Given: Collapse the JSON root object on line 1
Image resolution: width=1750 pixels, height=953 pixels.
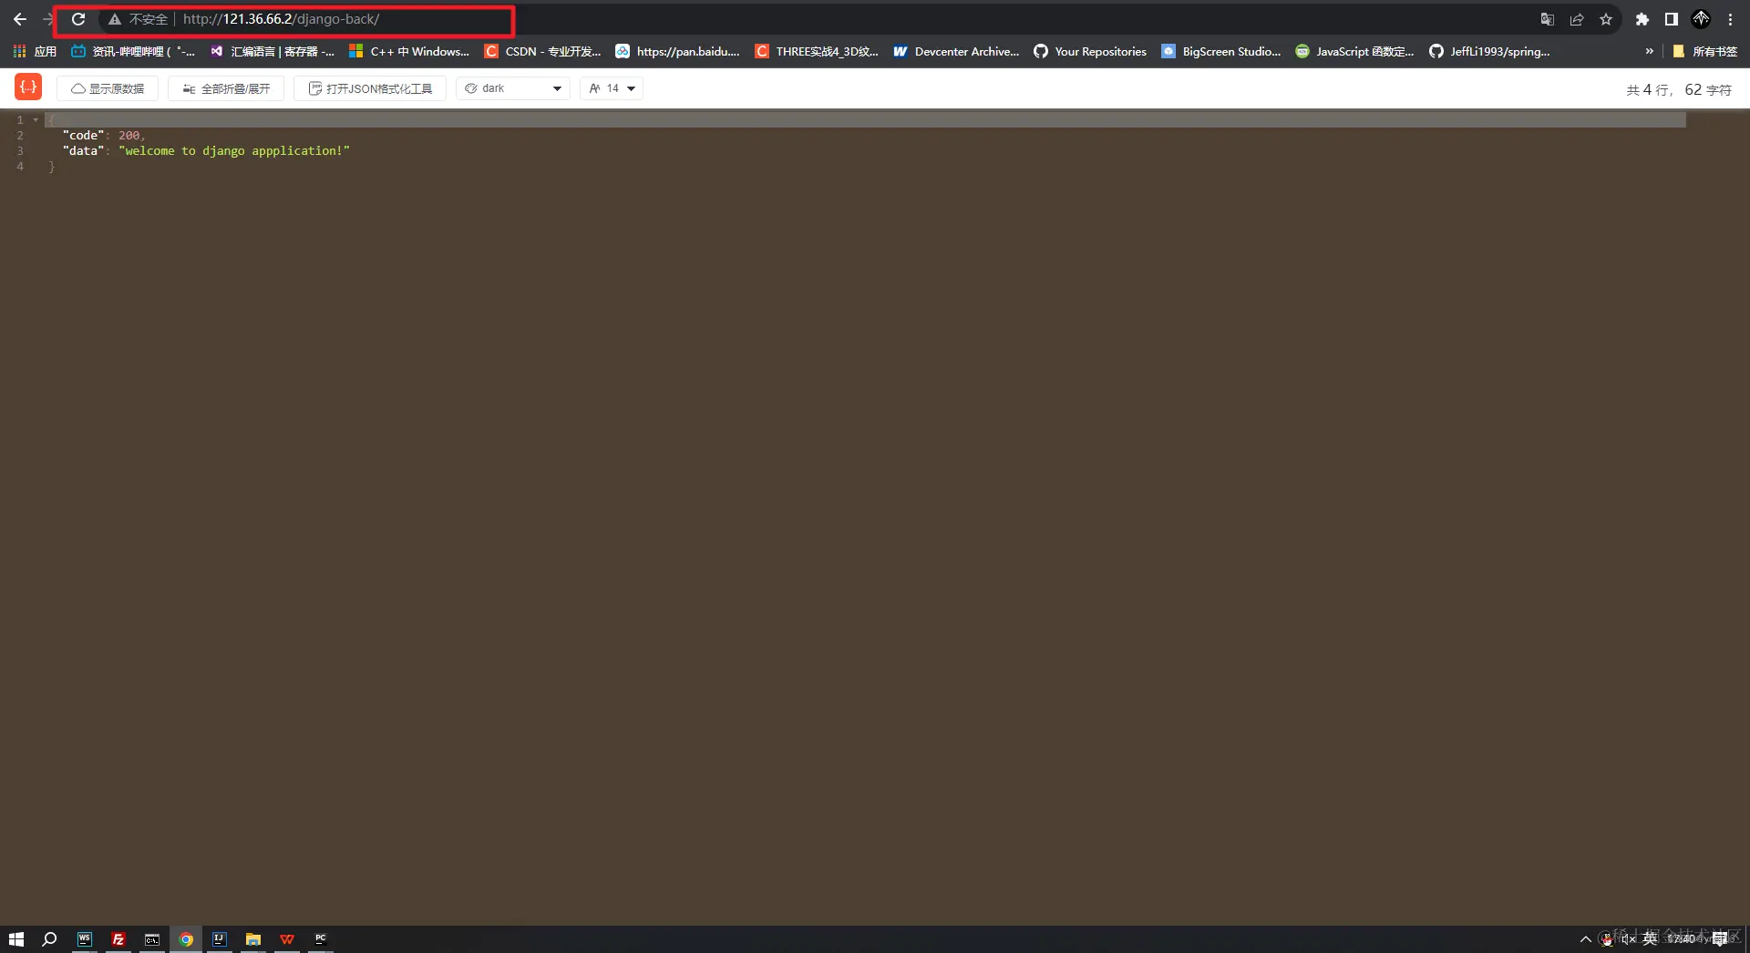Looking at the screenshot, I should coord(36,119).
